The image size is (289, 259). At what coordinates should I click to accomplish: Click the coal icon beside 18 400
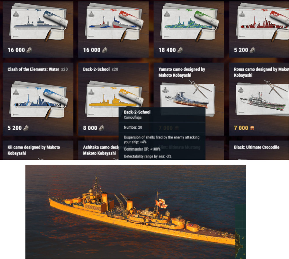(180, 50)
